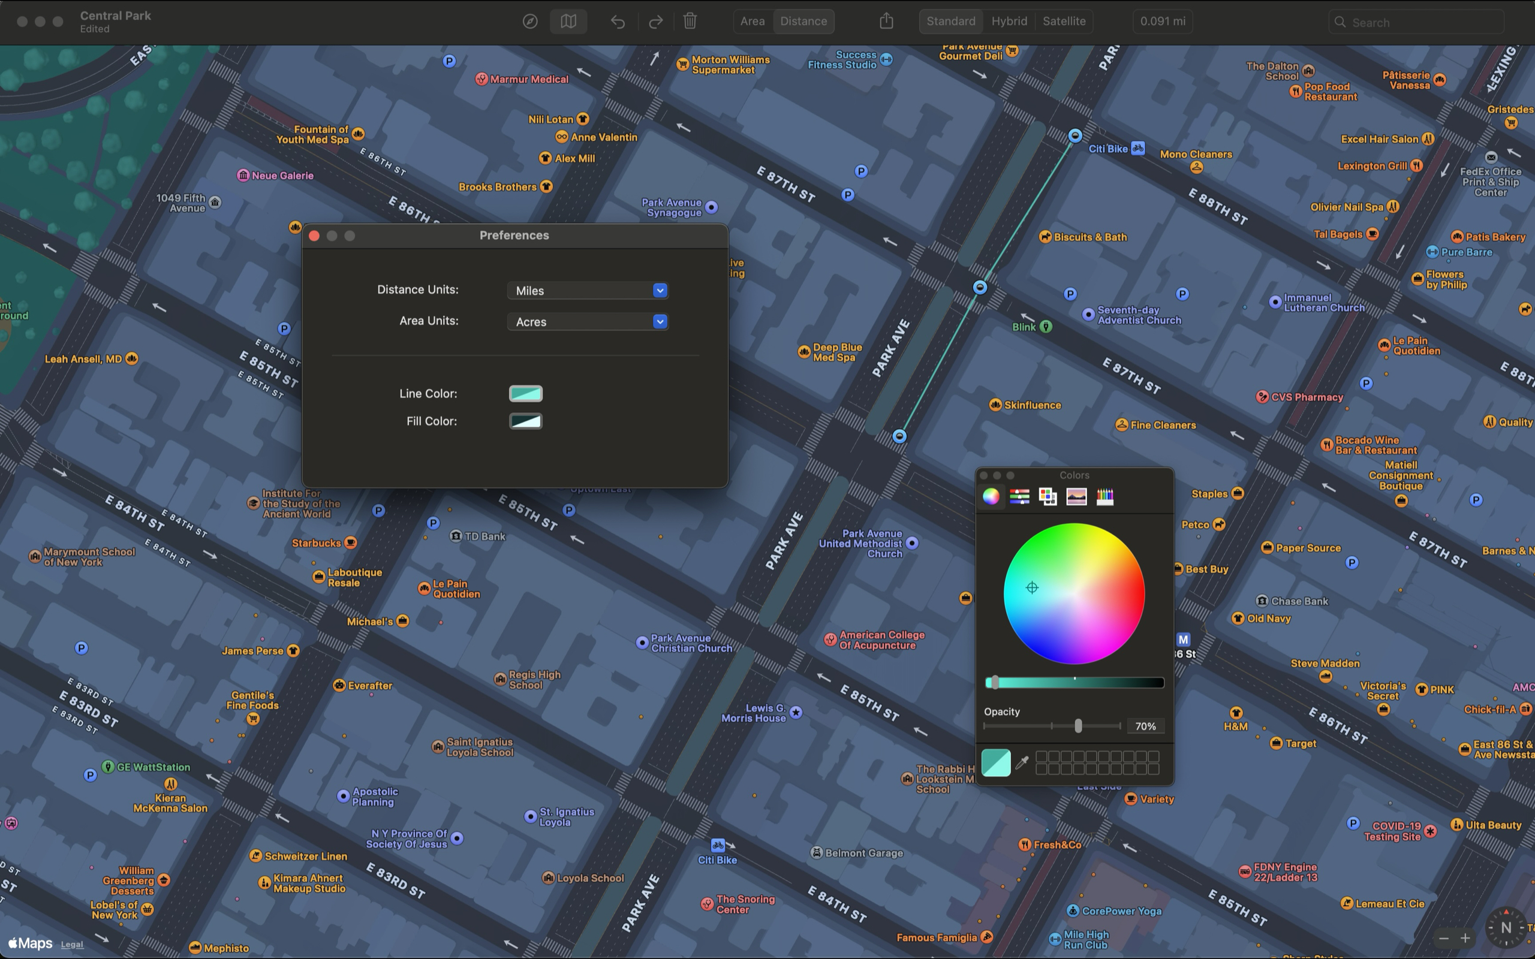Close the Colors panel

tap(984, 475)
